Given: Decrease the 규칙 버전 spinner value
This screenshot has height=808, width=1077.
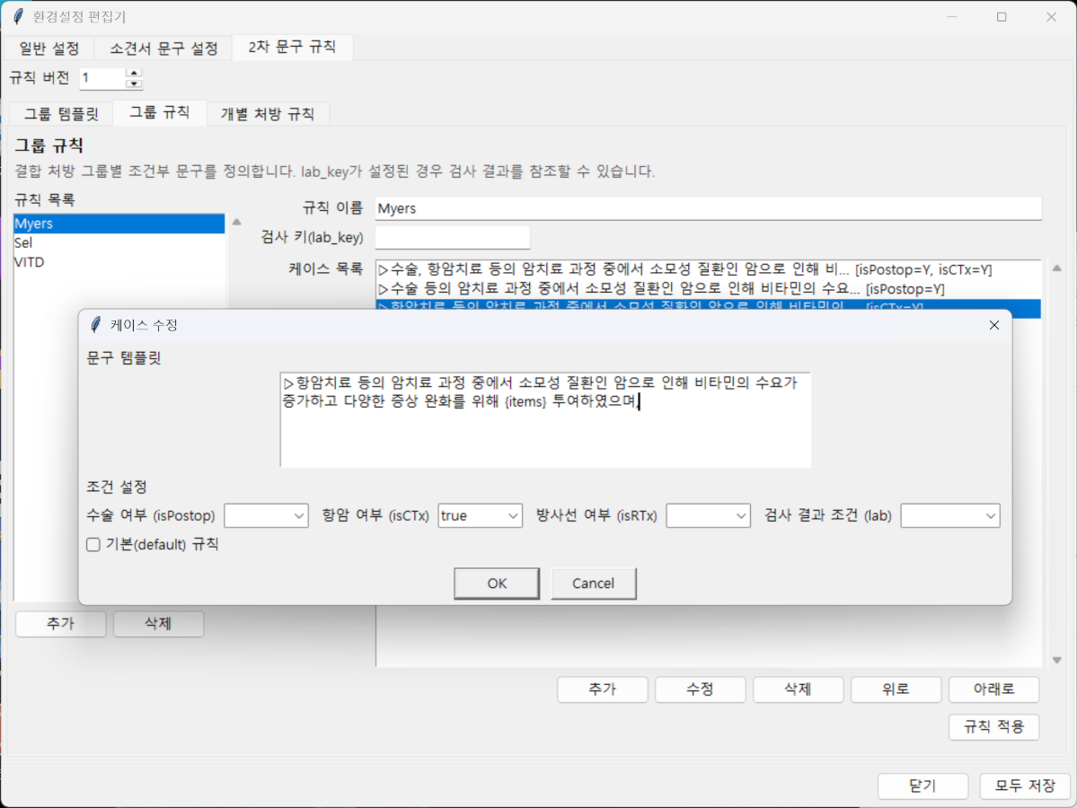Looking at the screenshot, I should pyautogui.click(x=134, y=83).
